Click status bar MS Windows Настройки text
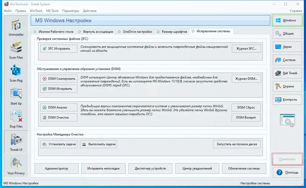 21,183
